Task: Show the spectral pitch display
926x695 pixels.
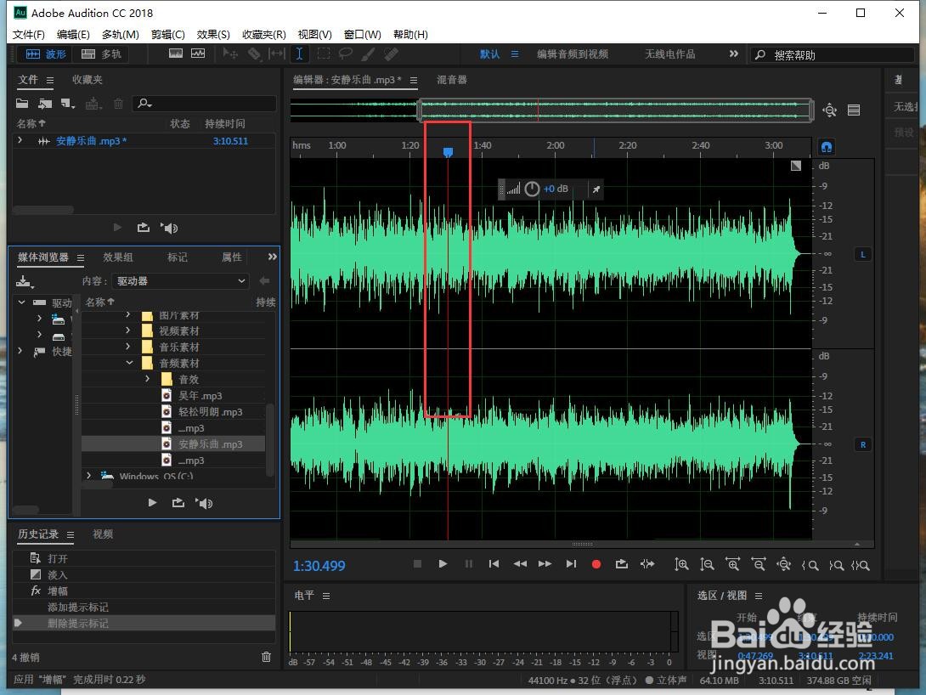Action: tap(198, 54)
